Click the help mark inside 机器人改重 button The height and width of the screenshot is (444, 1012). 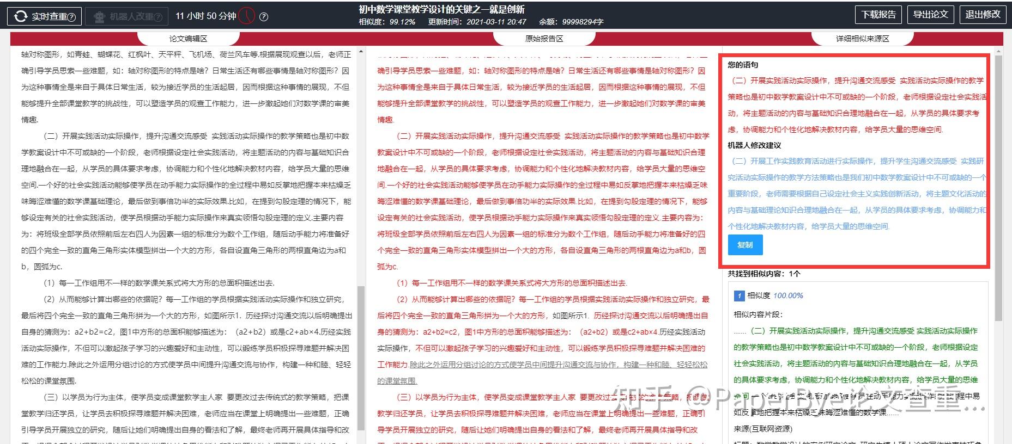[159, 17]
